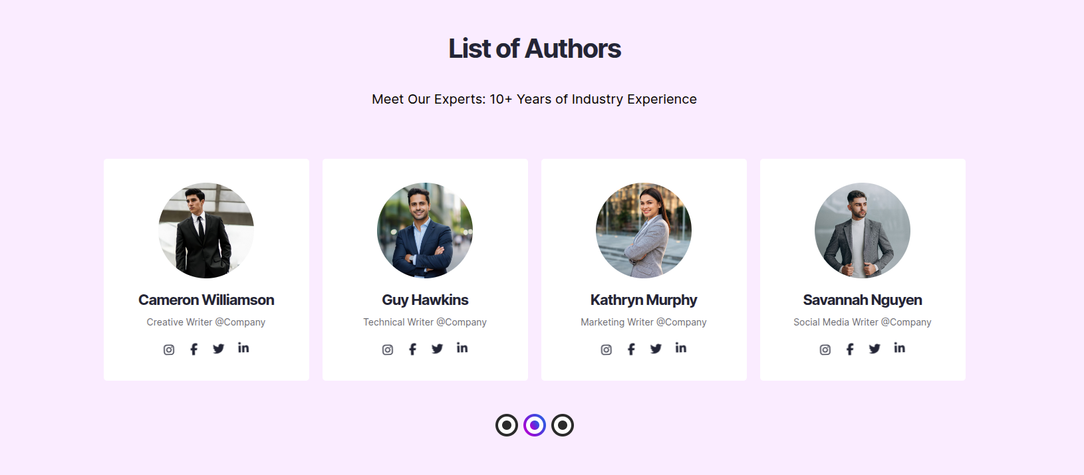Open Savannah Nguyen's LinkedIn icon
The image size is (1084, 475).
coord(900,348)
